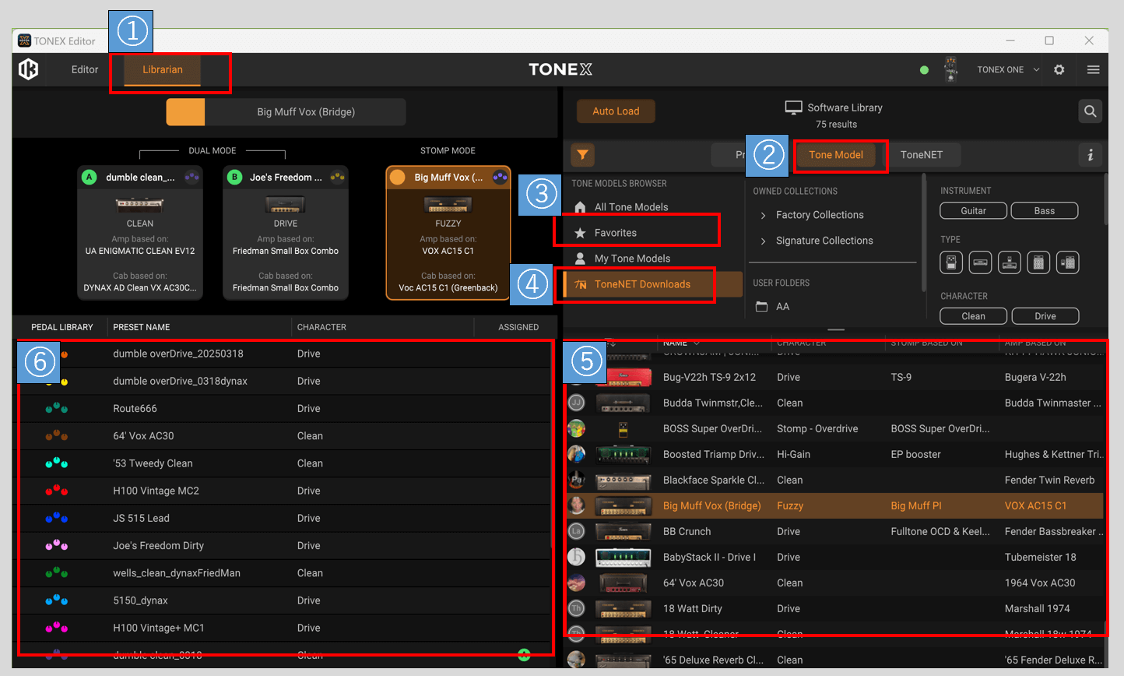Screen dimensions: 1124x676
Task: Open search with the magnifier icon
Action: 1090,111
